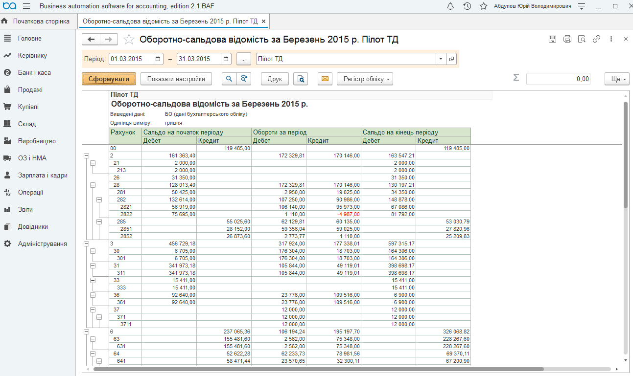Collapse account 285 row
633x376 pixels.
pyautogui.click(x=98, y=221)
